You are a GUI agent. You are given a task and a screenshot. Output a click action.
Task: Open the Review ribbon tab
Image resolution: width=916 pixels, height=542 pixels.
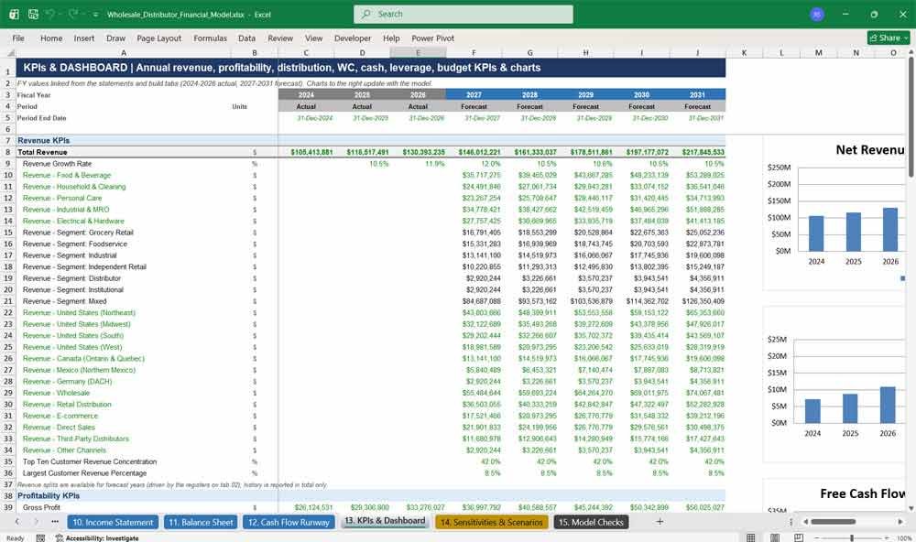click(280, 38)
